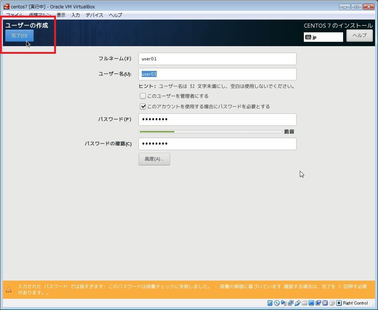
Task: Open the 入力 menu
Action: pyautogui.click(x=76, y=15)
